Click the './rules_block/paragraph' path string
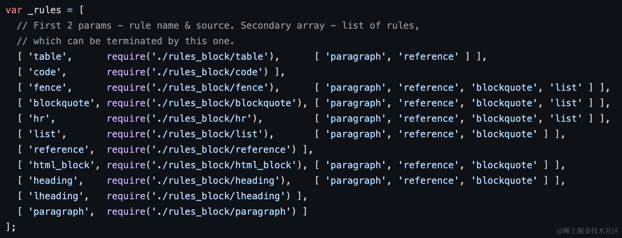Image resolution: width=622 pixels, height=238 pixels. pyautogui.click(x=221, y=212)
